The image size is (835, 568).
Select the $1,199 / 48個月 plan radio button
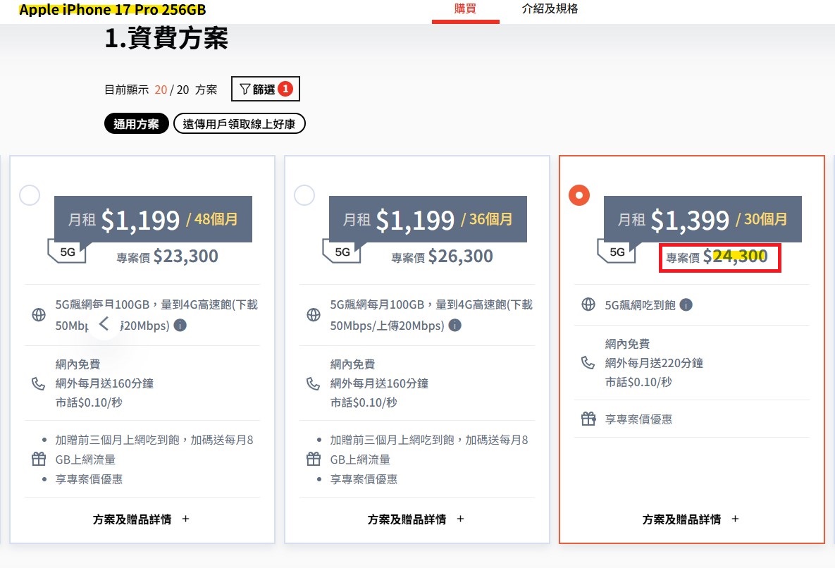30,195
